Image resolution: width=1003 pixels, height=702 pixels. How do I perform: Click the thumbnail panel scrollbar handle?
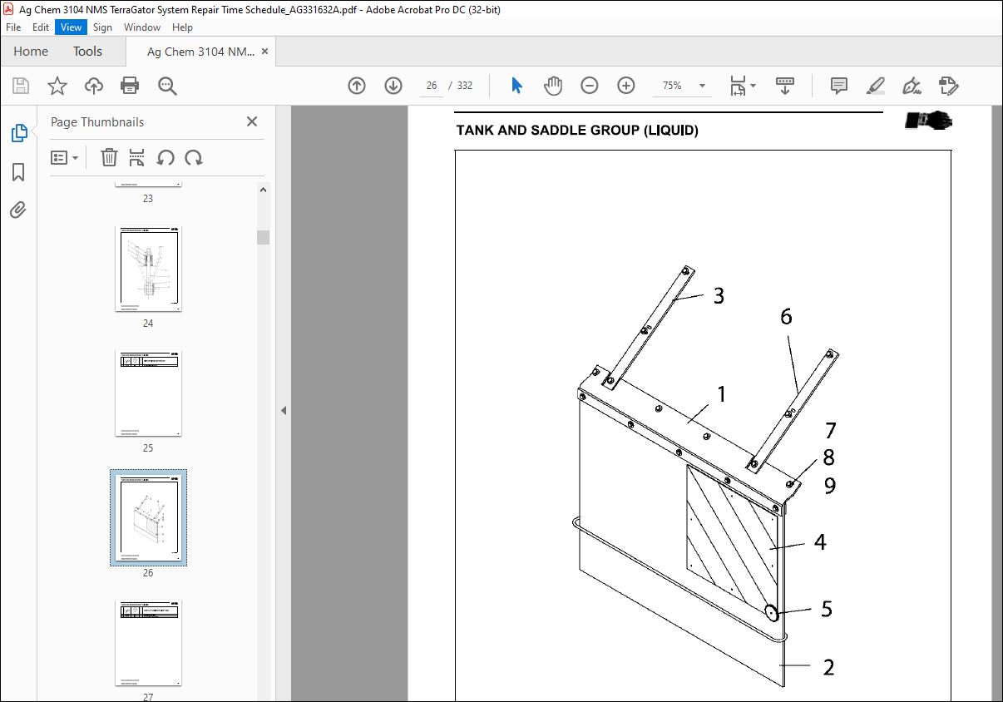coord(263,237)
